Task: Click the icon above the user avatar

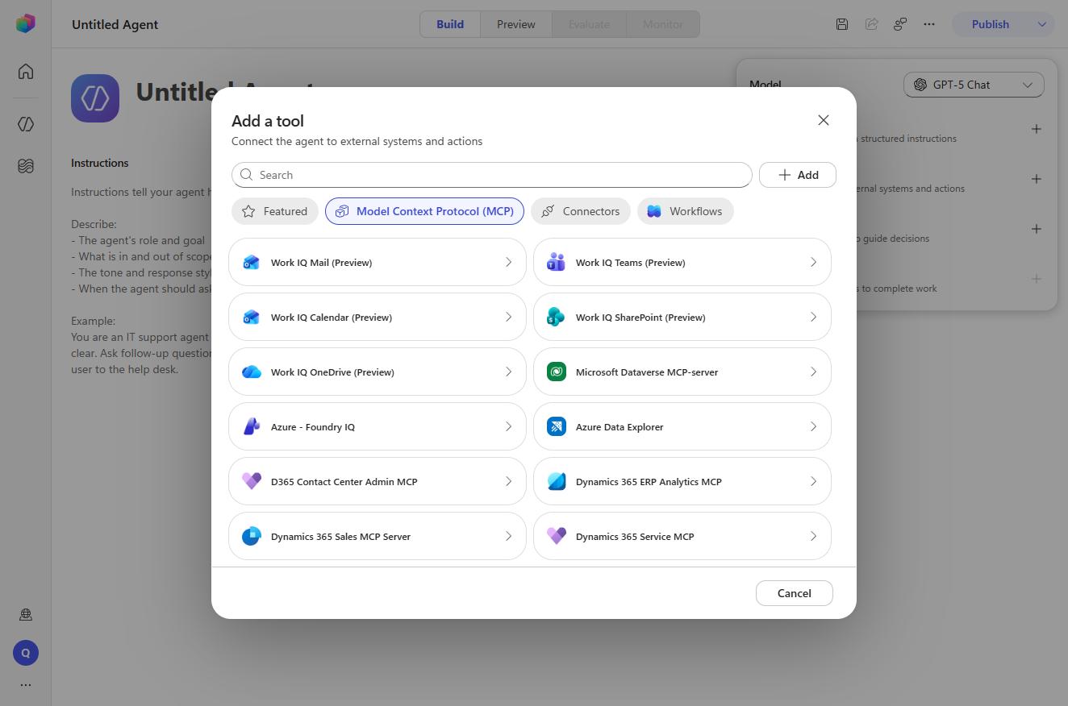Action: [x=26, y=615]
